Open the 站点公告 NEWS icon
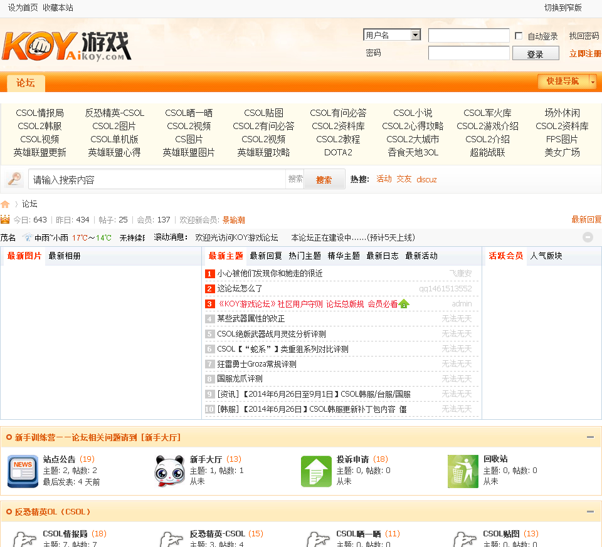This screenshot has height=547, width=602. click(23, 471)
